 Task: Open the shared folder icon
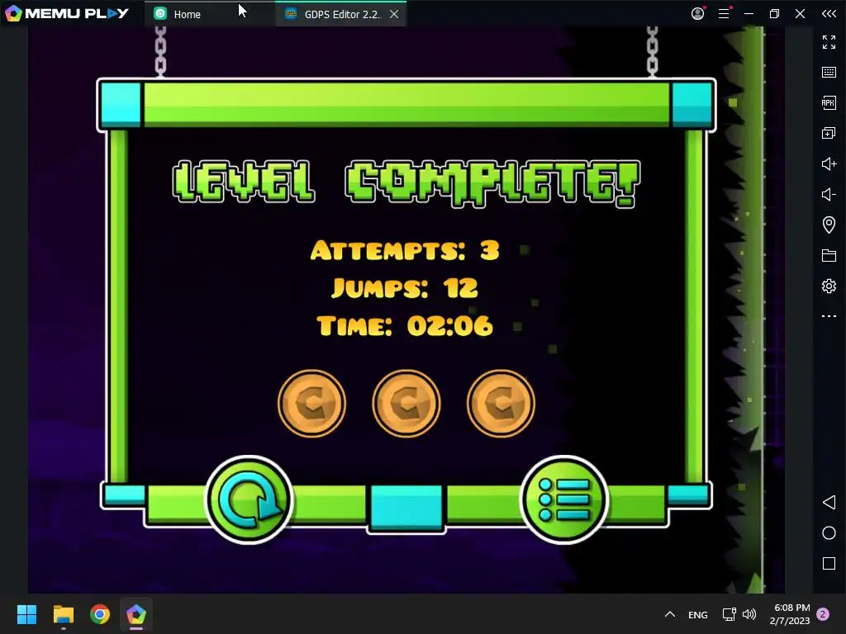829,255
